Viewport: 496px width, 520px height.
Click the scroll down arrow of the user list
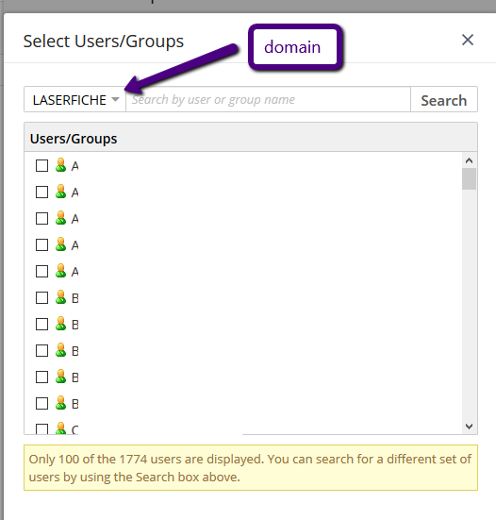[470, 427]
